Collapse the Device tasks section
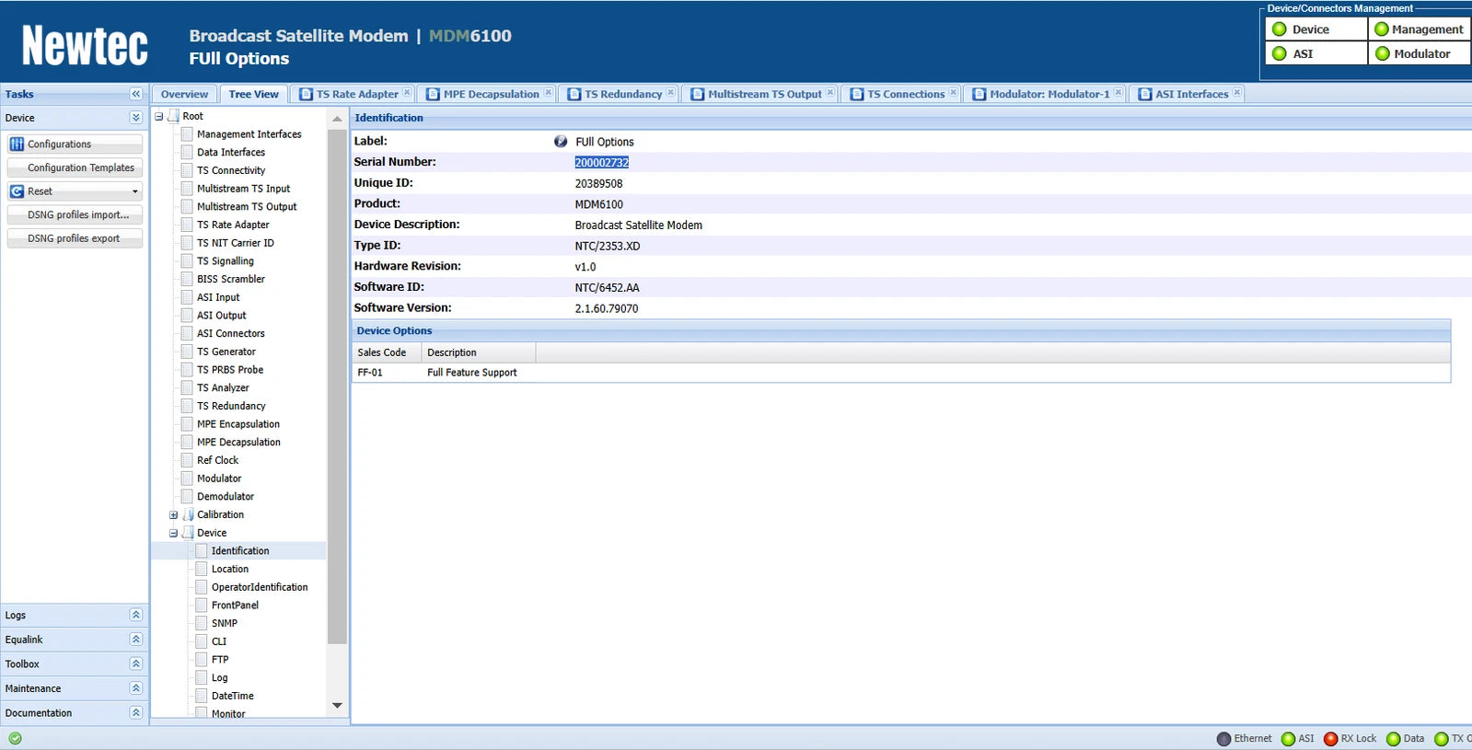The image size is (1472, 750). click(136, 118)
